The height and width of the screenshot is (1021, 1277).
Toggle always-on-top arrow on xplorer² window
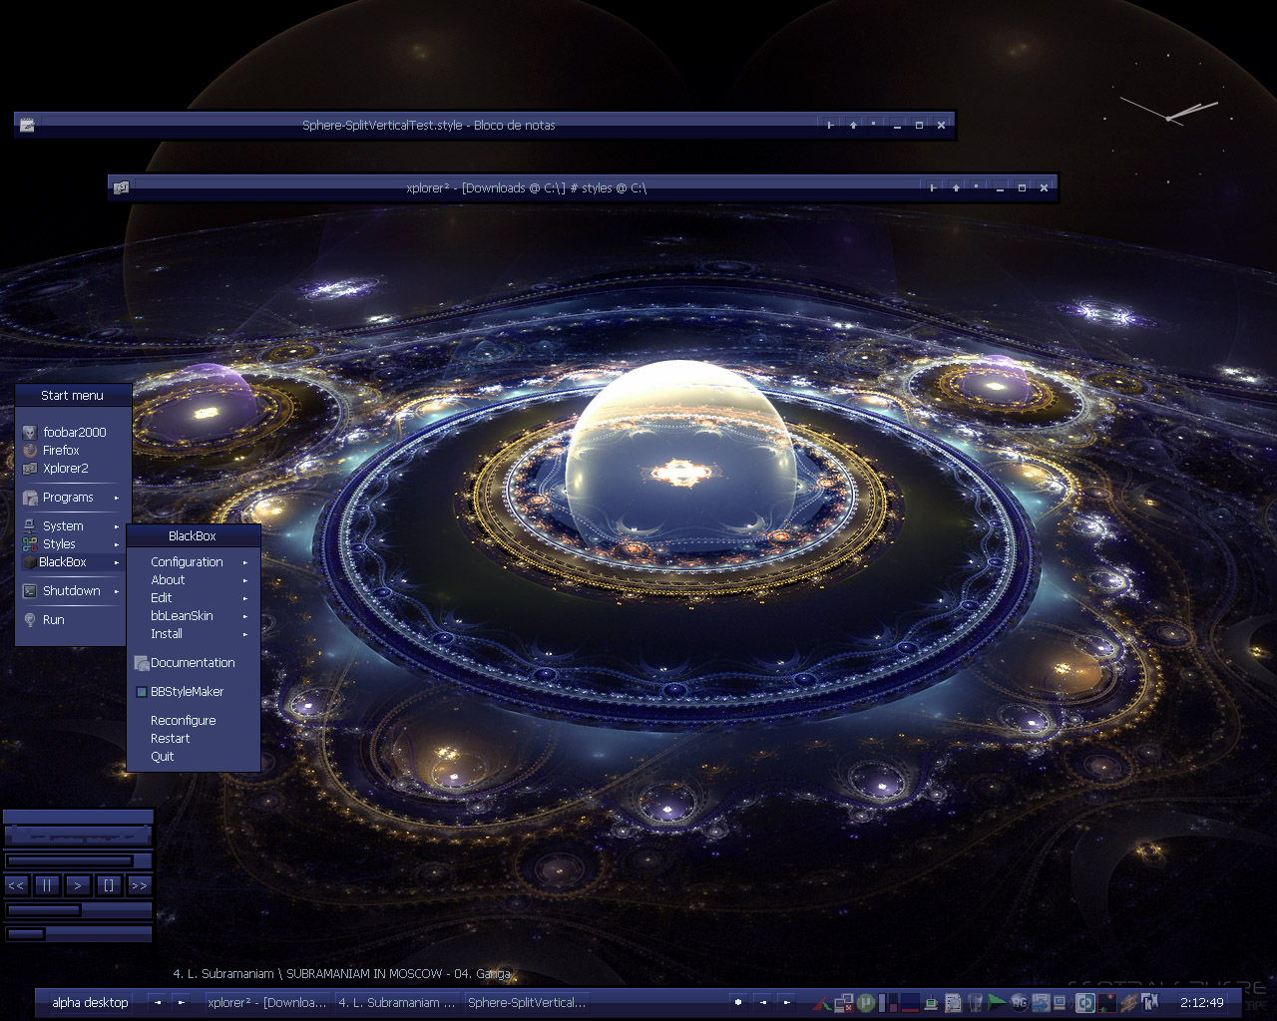956,187
